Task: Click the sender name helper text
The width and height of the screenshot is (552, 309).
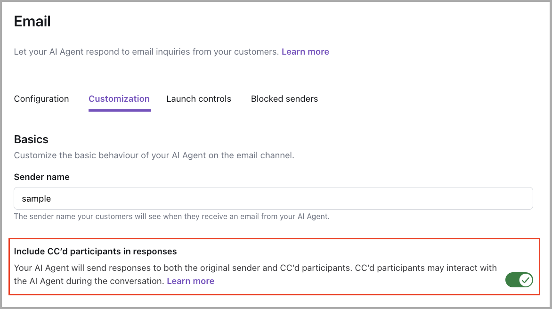Action: click(x=172, y=216)
